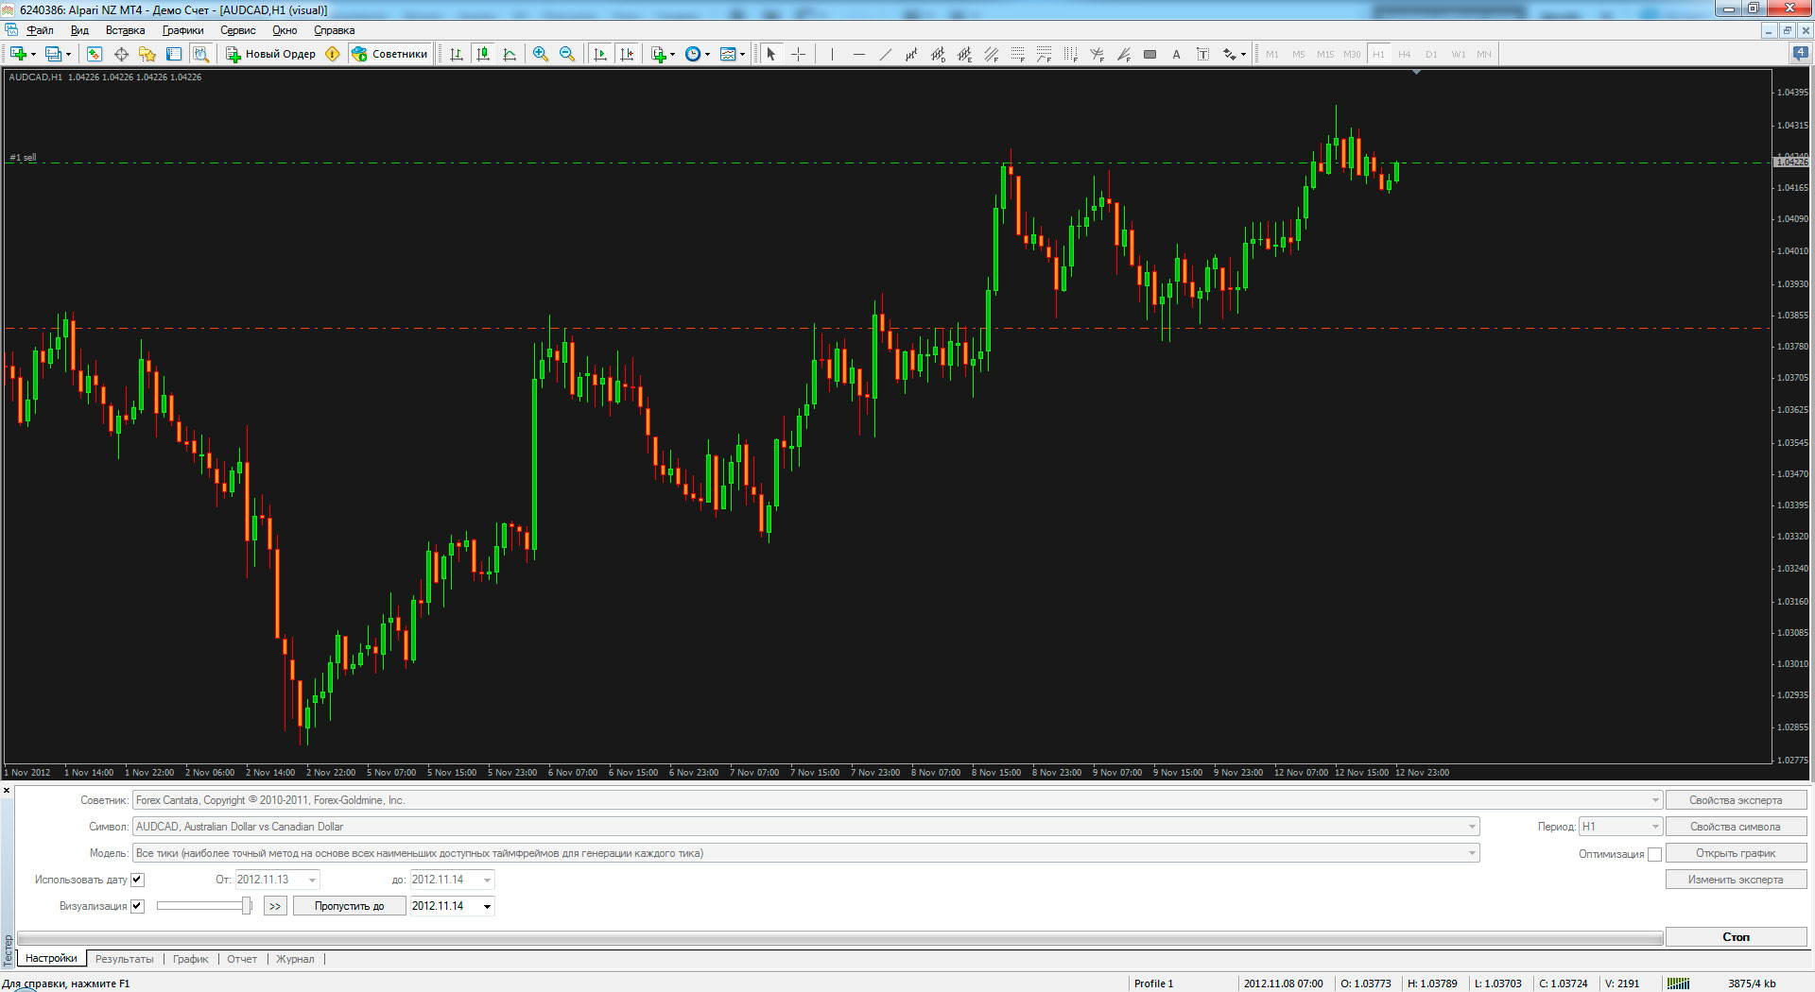Click the 'Стоп' button

1736,937
